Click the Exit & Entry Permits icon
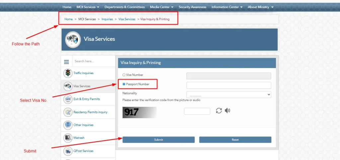Image resolution: width=340 pixels, height=160 pixels. click(x=68, y=99)
